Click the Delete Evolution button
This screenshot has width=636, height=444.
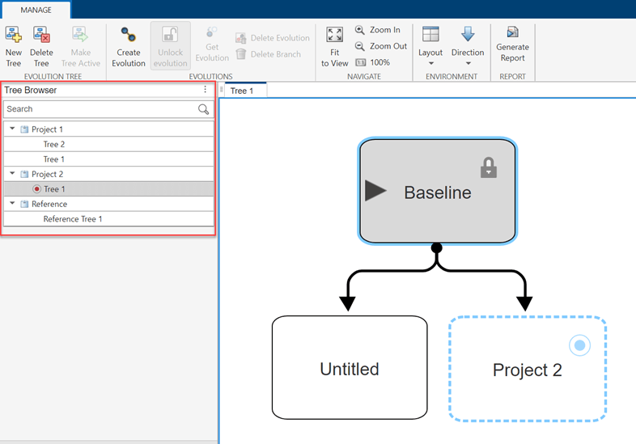[272, 38]
